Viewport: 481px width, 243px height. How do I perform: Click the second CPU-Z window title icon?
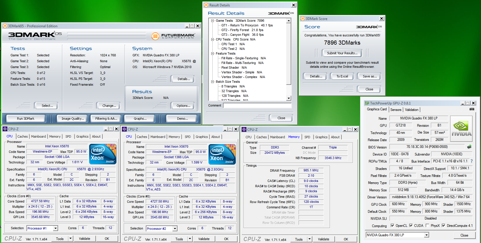pyautogui.click(x=124, y=129)
